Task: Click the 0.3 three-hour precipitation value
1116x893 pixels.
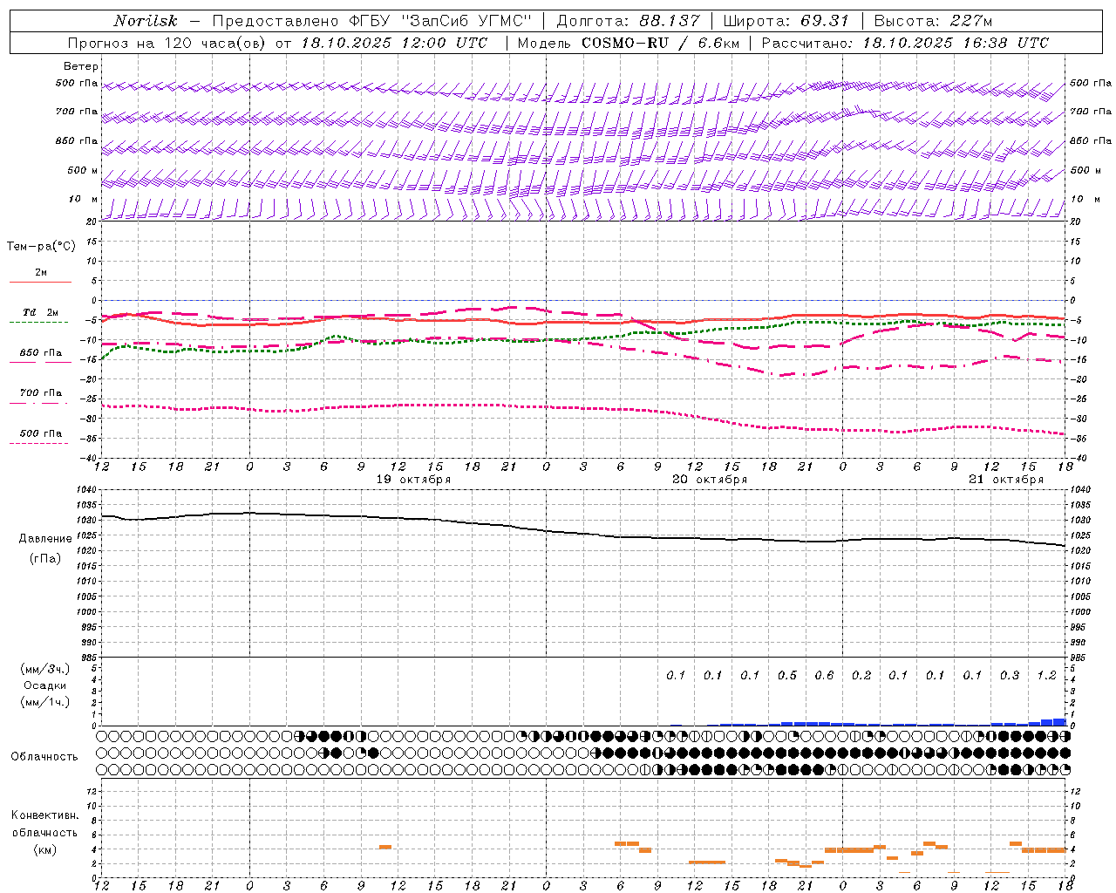Action: pyautogui.click(x=1010, y=676)
